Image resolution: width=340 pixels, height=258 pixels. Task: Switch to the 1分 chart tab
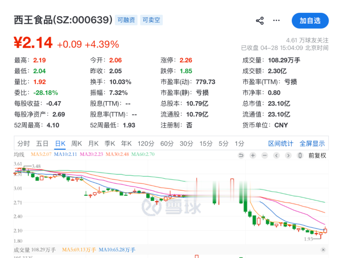[239, 144]
